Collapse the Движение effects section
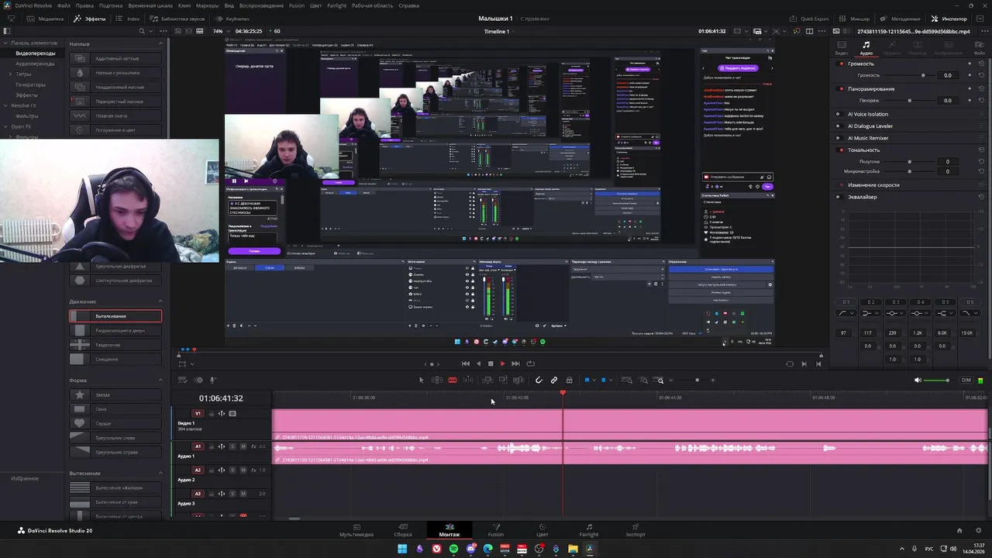Viewport: 992px width, 558px height. point(160,301)
